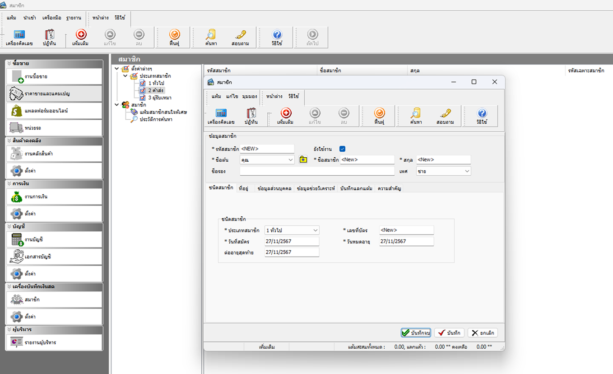Open ตั้งค่า gear under การเงิน section
The width and height of the screenshot is (613, 374).
54,214
